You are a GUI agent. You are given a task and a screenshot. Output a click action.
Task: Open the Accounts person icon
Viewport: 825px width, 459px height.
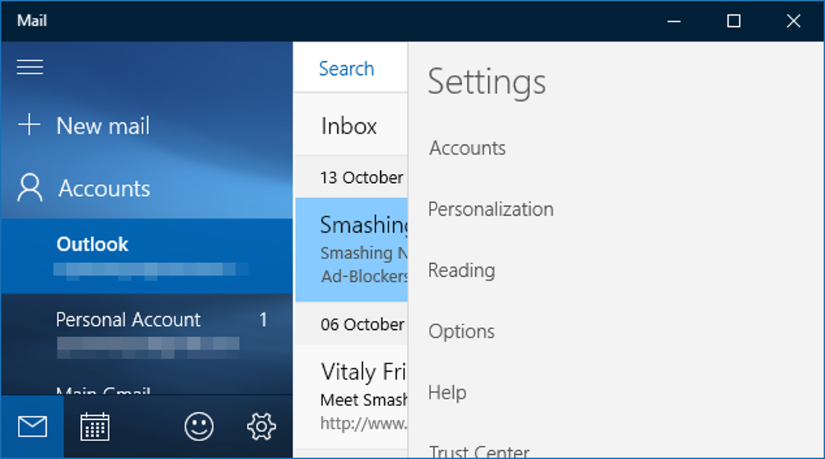point(30,188)
